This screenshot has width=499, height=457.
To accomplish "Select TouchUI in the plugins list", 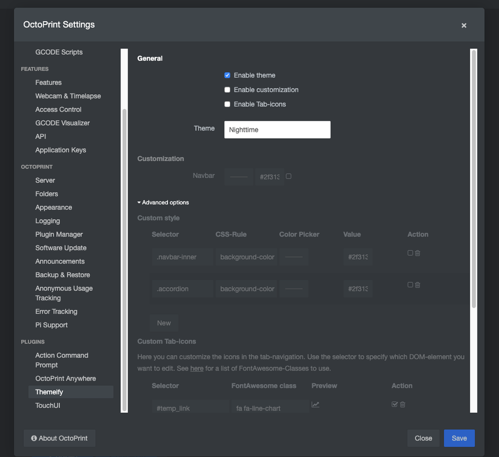I will (x=48, y=405).
